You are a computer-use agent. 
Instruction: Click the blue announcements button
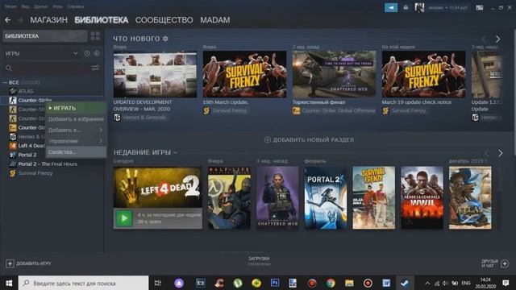click(391, 7)
